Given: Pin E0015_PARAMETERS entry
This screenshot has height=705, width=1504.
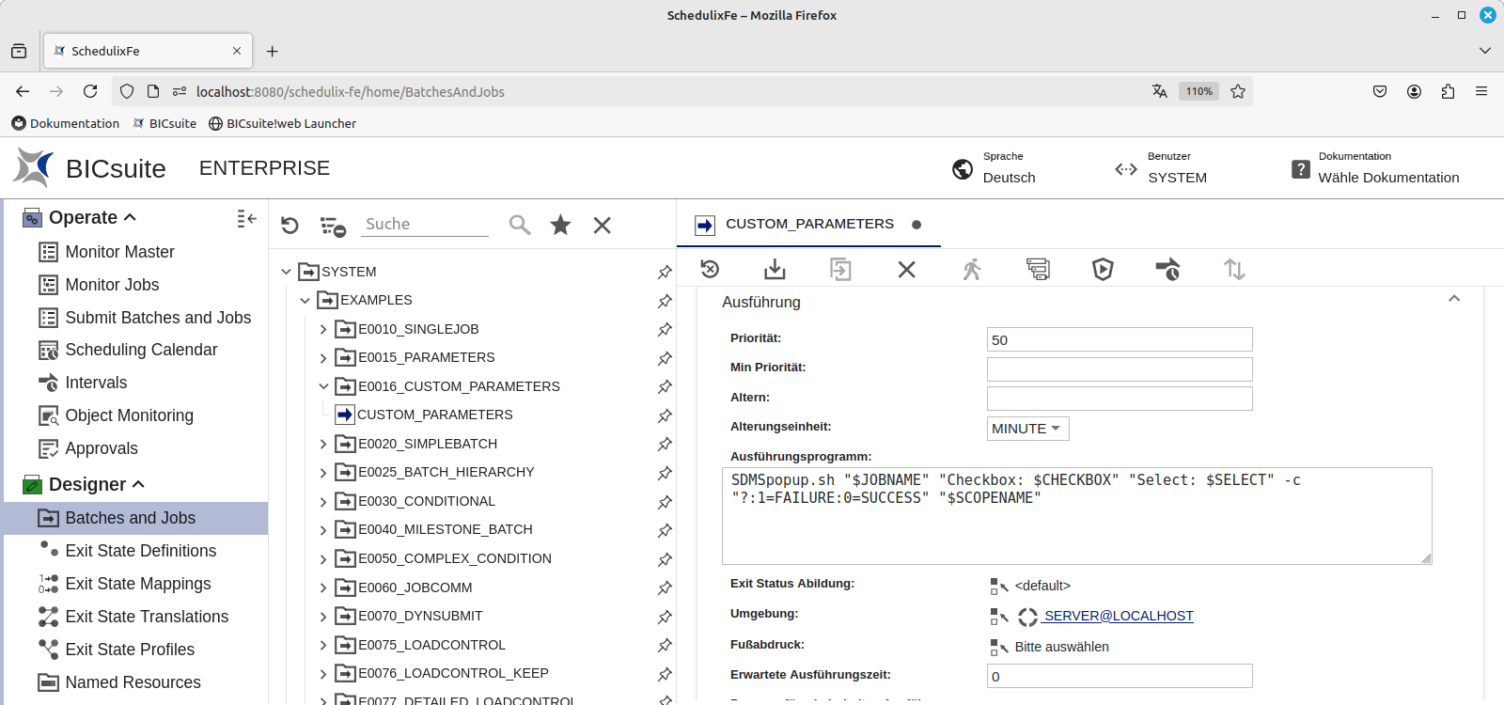Looking at the screenshot, I should [x=665, y=358].
